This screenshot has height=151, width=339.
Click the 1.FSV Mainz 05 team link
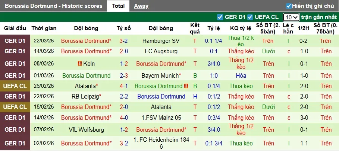coord(161,118)
